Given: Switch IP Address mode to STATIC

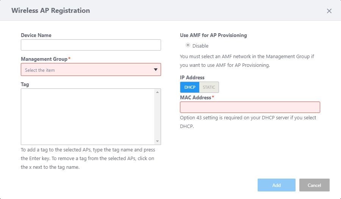Looking at the screenshot, I should coord(209,87).
